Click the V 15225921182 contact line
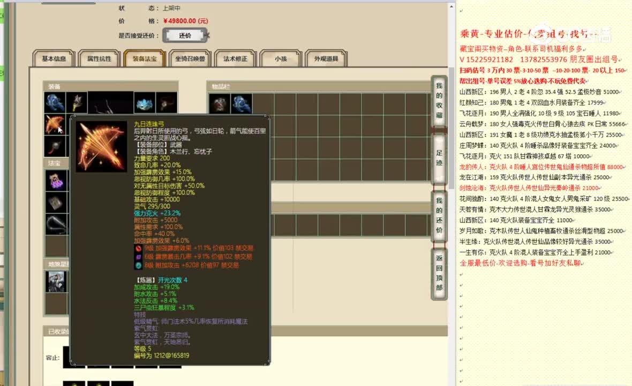 [x=539, y=60]
